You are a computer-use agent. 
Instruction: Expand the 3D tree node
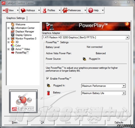coord(8,42)
